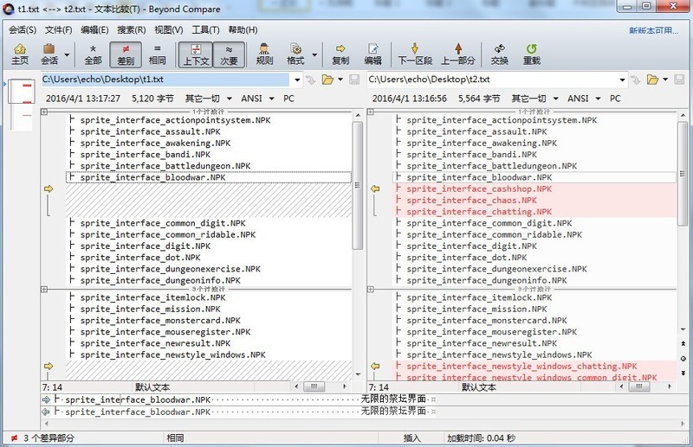Jump to Previous Section (上一部分)
This screenshot has width=693, height=447.
click(x=458, y=54)
